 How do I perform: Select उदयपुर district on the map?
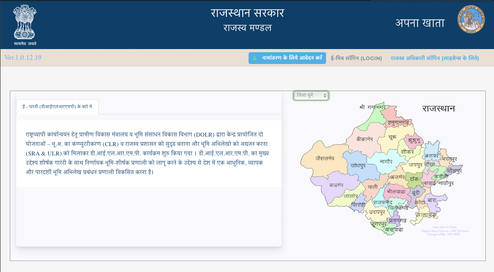pyautogui.click(x=376, y=212)
